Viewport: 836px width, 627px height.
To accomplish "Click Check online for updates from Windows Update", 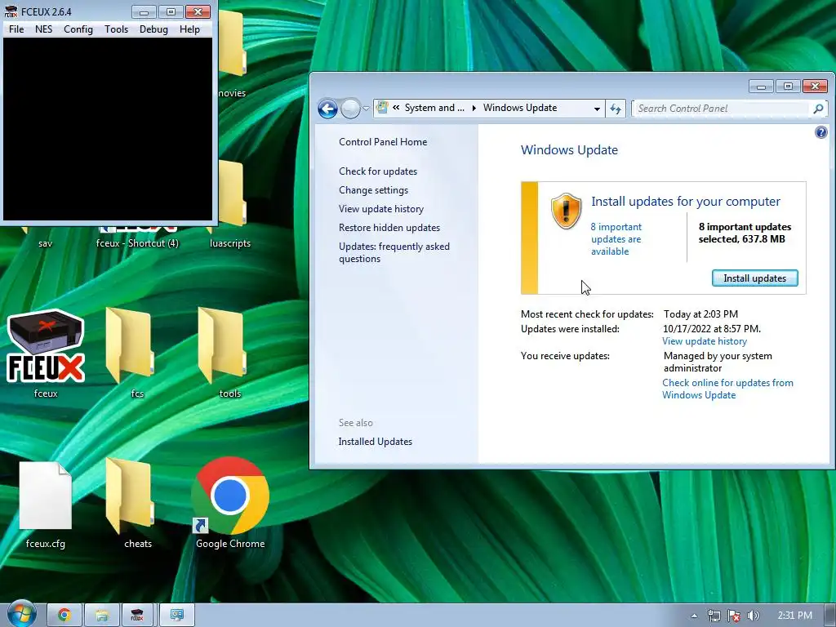I will click(727, 389).
